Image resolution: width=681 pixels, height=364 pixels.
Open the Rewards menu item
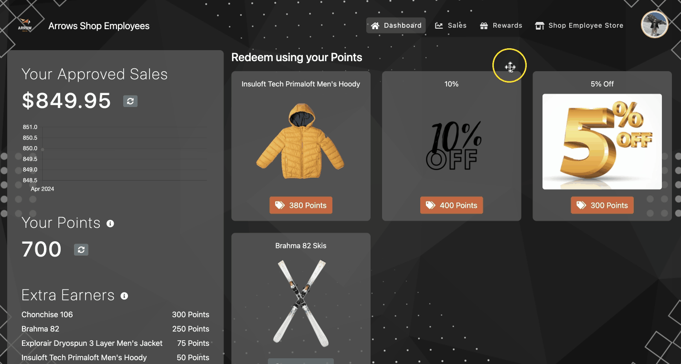pyautogui.click(x=501, y=25)
